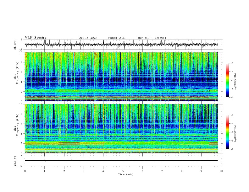Click the '6' kHz tick on ch.2 spectrogram
The height and width of the screenshot is (192, 249).
(x=22, y=124)
